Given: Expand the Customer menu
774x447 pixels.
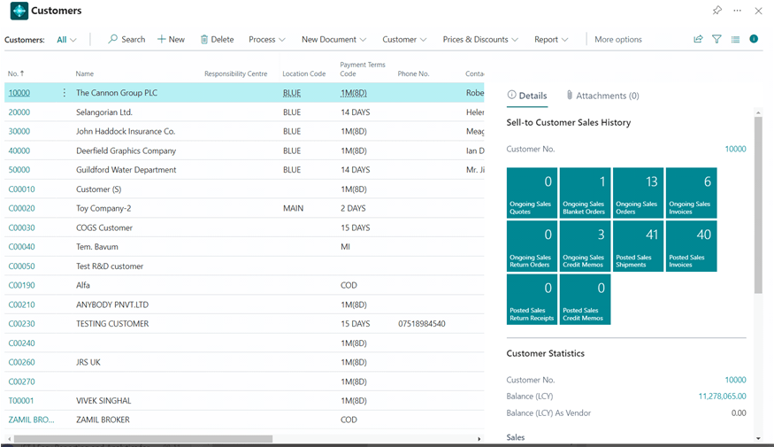Looking at the screenshot, I should [404, 40].
